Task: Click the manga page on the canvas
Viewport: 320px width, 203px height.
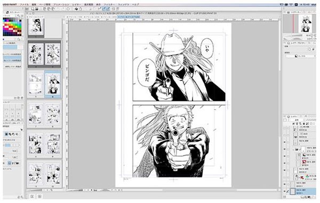Action: tap(173, 105)
